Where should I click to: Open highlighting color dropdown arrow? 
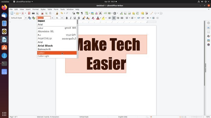[x=106, y=18]
